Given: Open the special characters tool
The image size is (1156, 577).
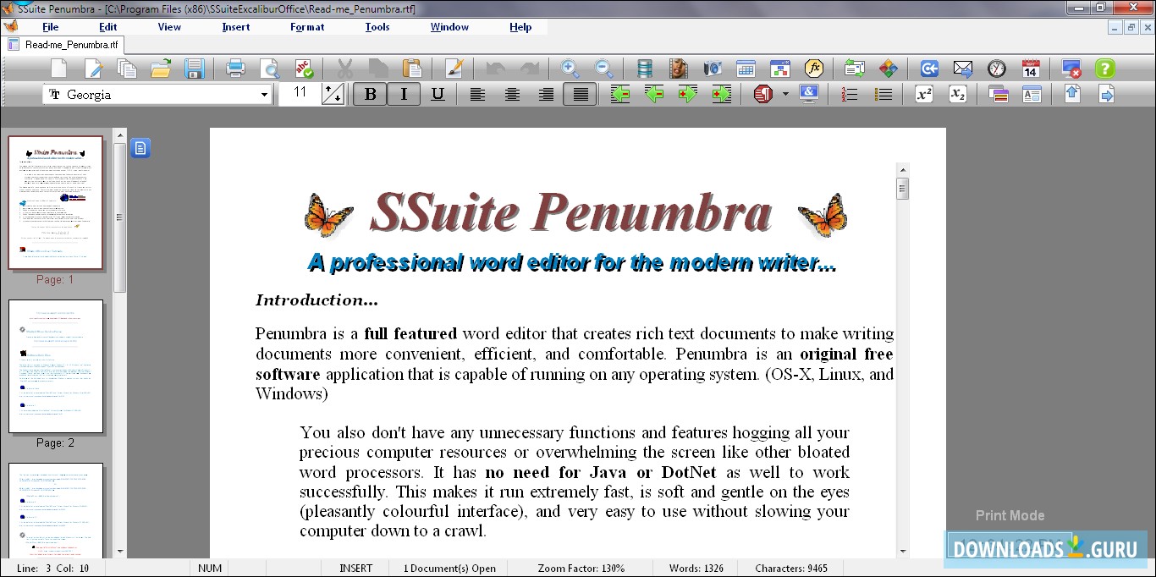Looking at the screenshot, I should pyautogui.click(x=808, y=94).
